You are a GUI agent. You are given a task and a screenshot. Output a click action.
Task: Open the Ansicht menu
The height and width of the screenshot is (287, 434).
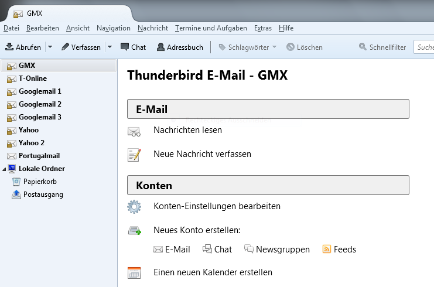click(78, 28)
